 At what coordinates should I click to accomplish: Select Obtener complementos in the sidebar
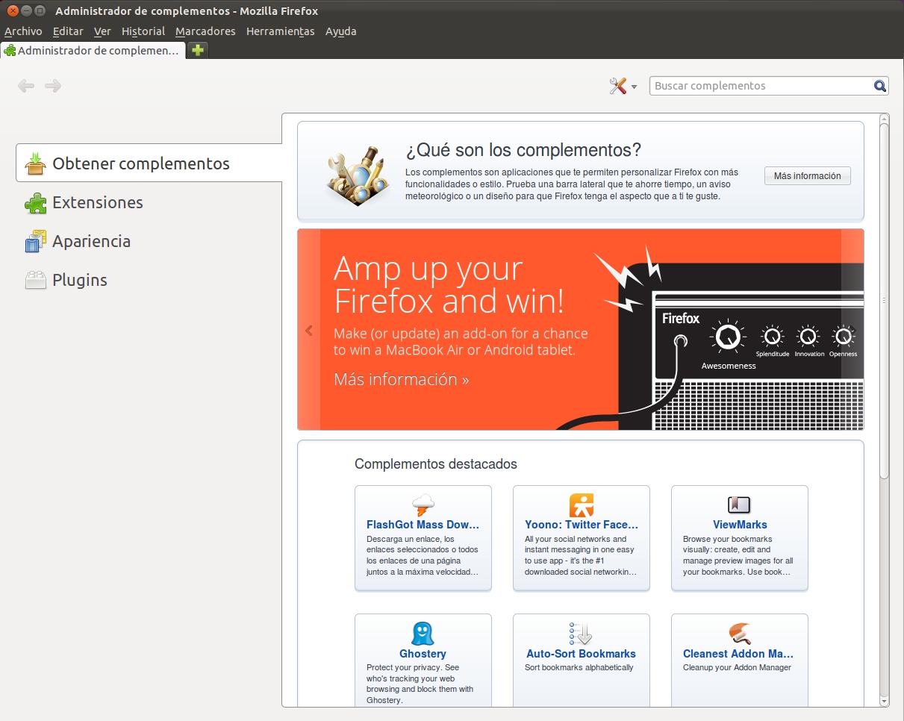pos(149,163)
